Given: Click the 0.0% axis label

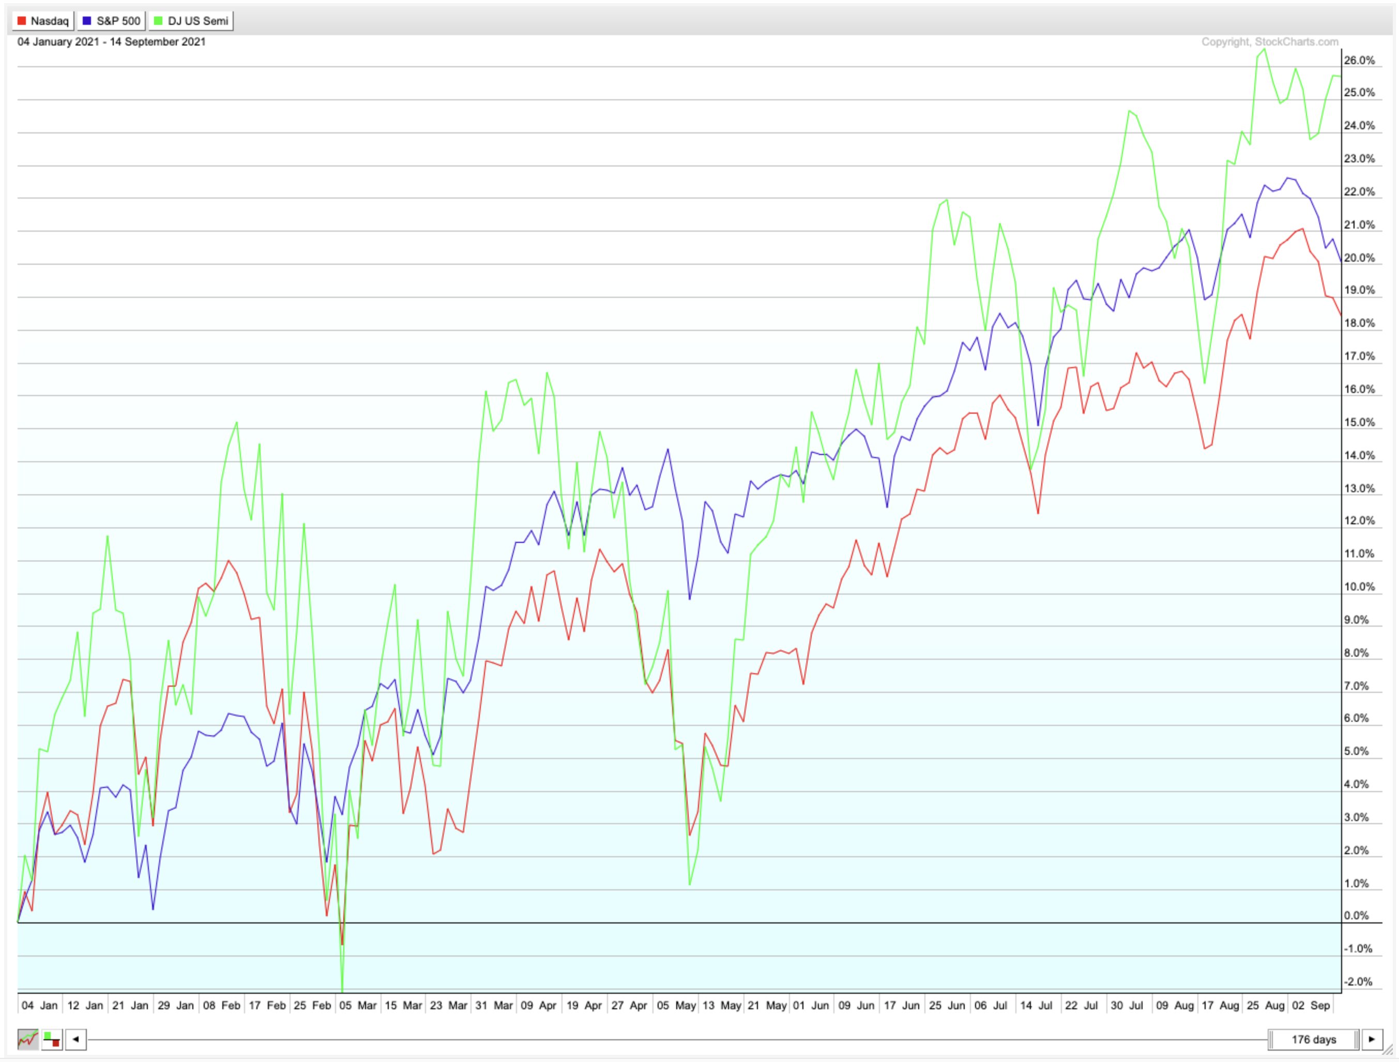Looking at the screenshot, I should tap(1357, 915).
